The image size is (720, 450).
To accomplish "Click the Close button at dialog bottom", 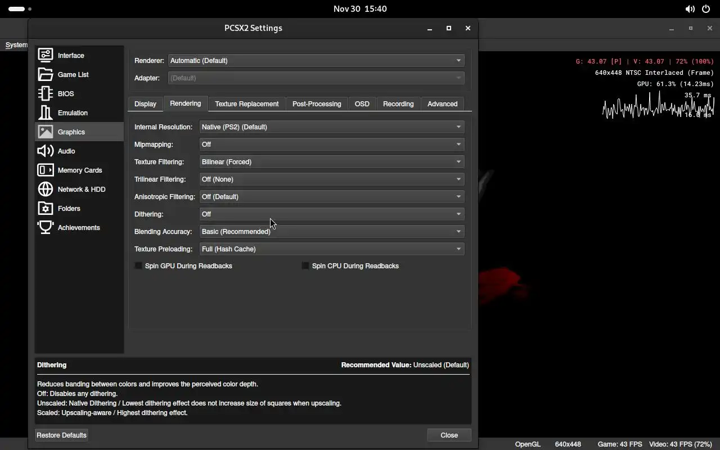I will (449, 435).
